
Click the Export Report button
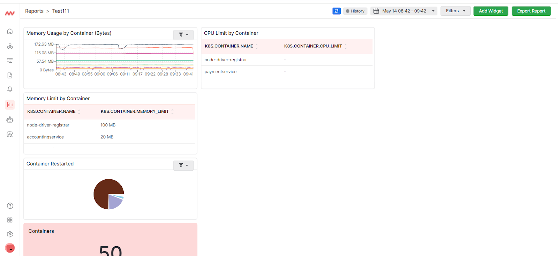tap(531, 11)
